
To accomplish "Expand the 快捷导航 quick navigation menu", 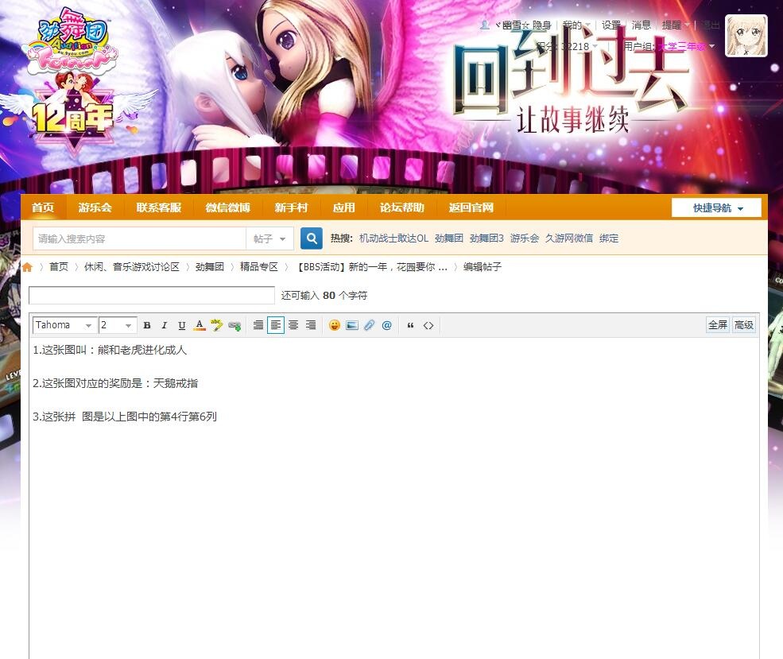I will pyautogui.click(x=716, y=207).
